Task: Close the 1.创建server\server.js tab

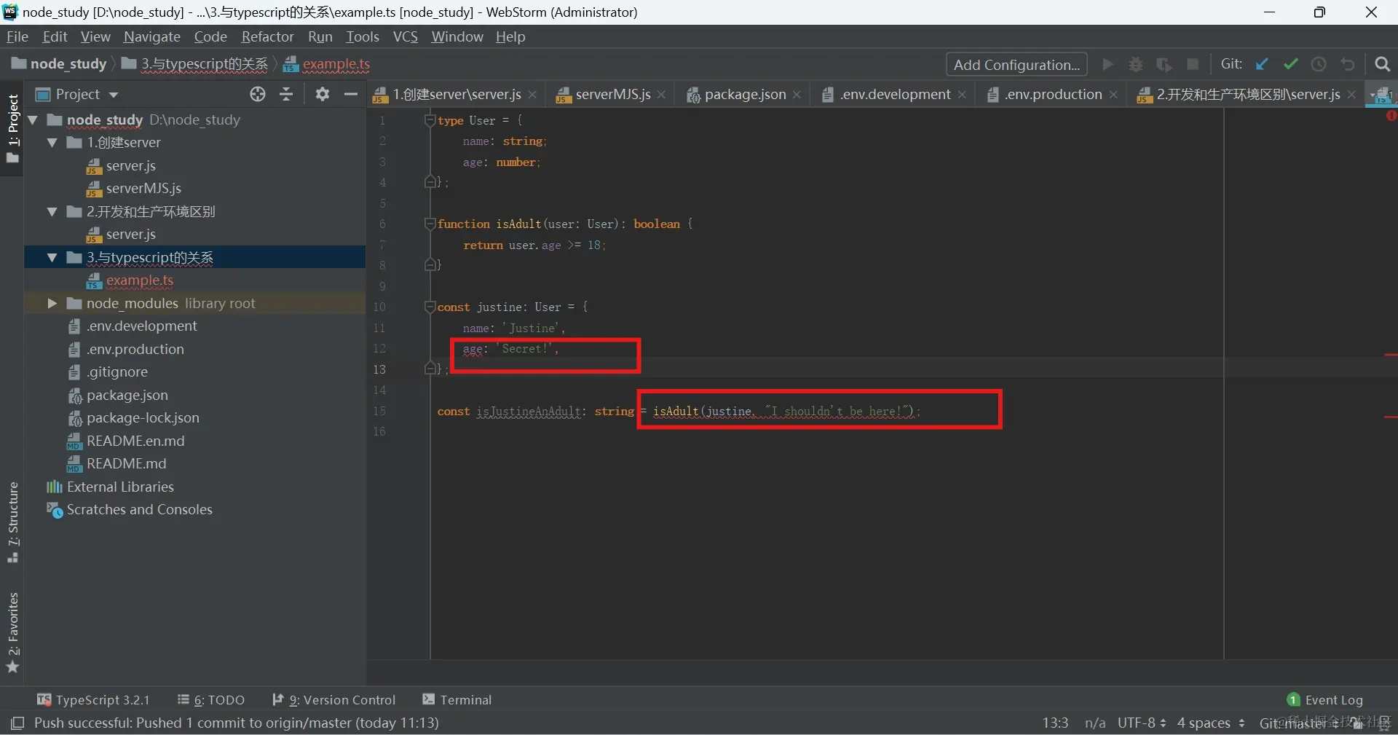Action: [x=533, y=95]
